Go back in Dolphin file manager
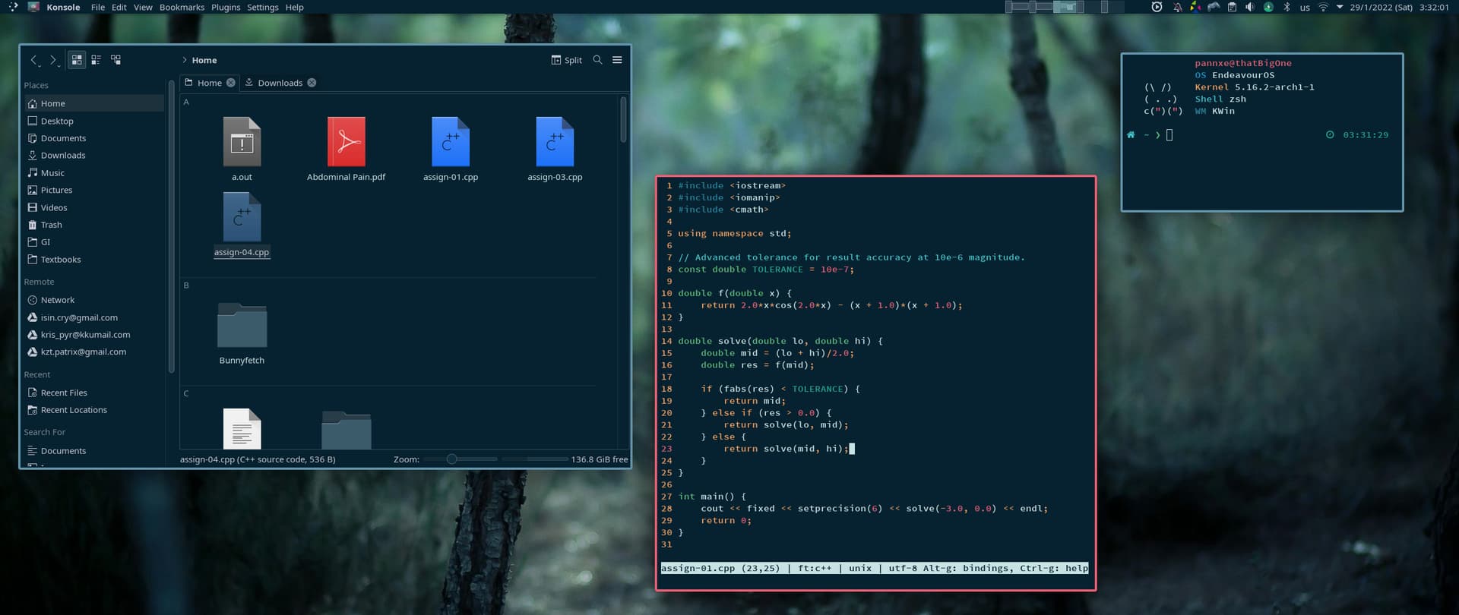Viewport: 1459px width, 615px height. 34,60
